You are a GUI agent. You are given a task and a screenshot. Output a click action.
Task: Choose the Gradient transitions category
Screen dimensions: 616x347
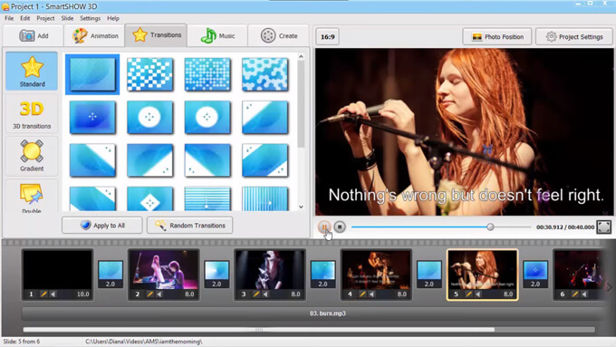coord(32,156)
